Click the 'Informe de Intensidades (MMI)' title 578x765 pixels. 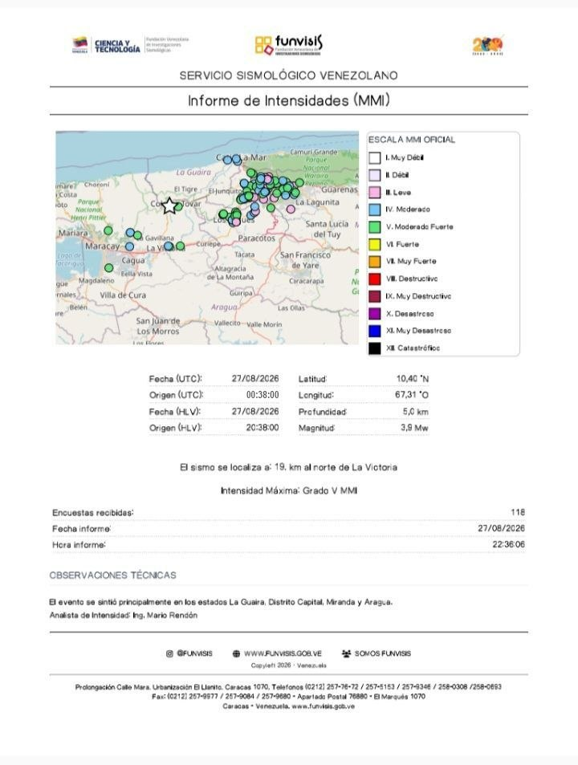[x=289, y=100]
